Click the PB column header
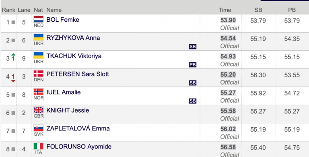This screenshot has width=309, height=157. (x=292, y=10)
